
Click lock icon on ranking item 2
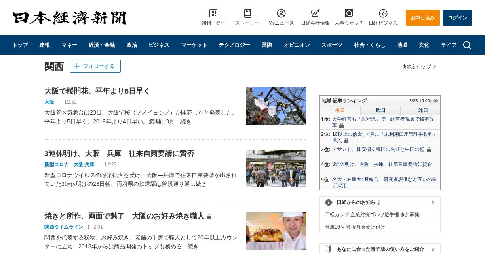[x=346, y=141]
